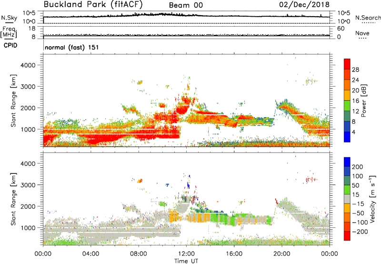Click the '200' value on velocity colorbar

coord(358,167)
